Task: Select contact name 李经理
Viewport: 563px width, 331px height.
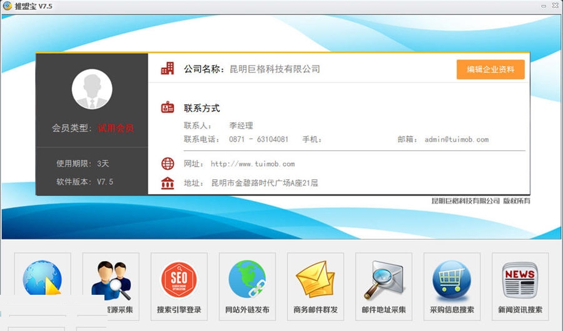Action: click(x=241, y=126)
